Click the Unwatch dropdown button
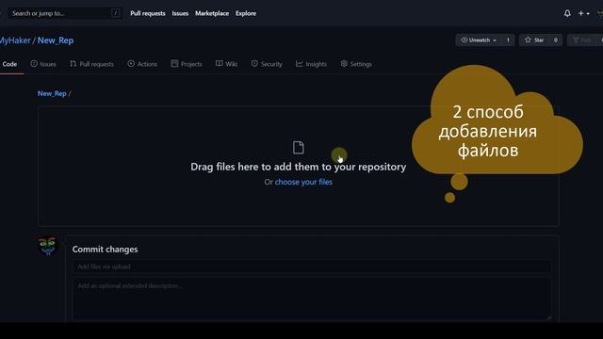The height and width of the screenshot is (339, 603). coord(480,40)
